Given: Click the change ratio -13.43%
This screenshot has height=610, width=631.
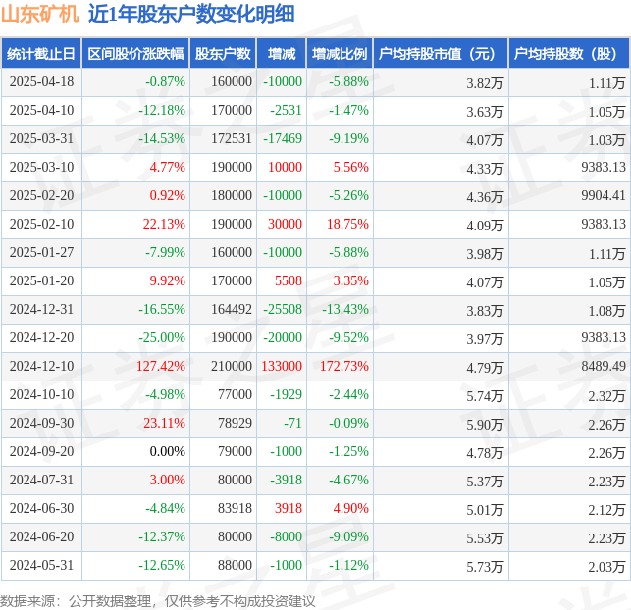Looking at the screenshot, I should [345, 309].
